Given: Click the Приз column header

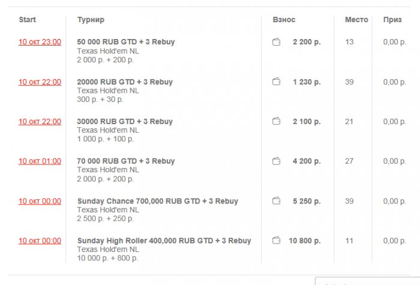Looking at the screenshot, I should [392, 20].
